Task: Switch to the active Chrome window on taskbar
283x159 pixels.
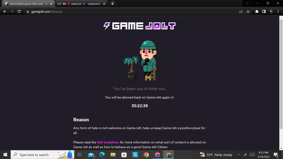Action: click(169, 155)
